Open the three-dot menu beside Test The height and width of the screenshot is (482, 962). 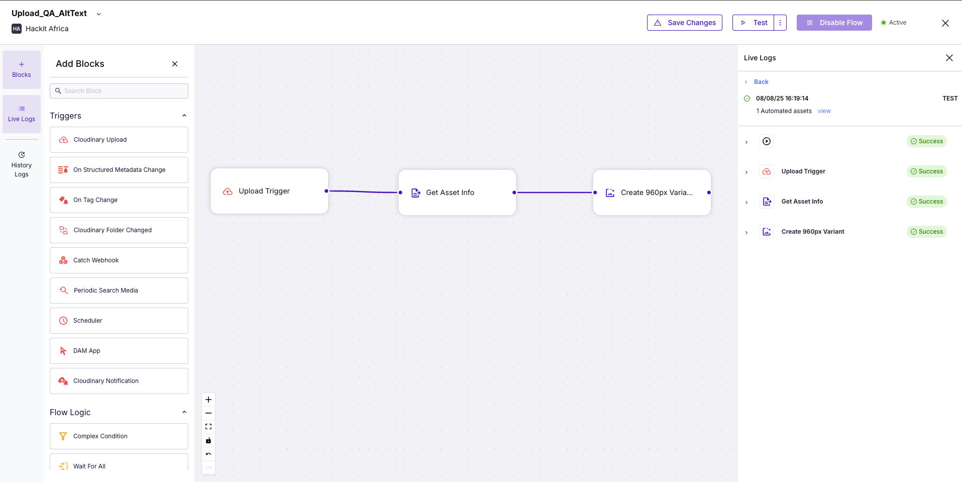click(x=779, y=22)
